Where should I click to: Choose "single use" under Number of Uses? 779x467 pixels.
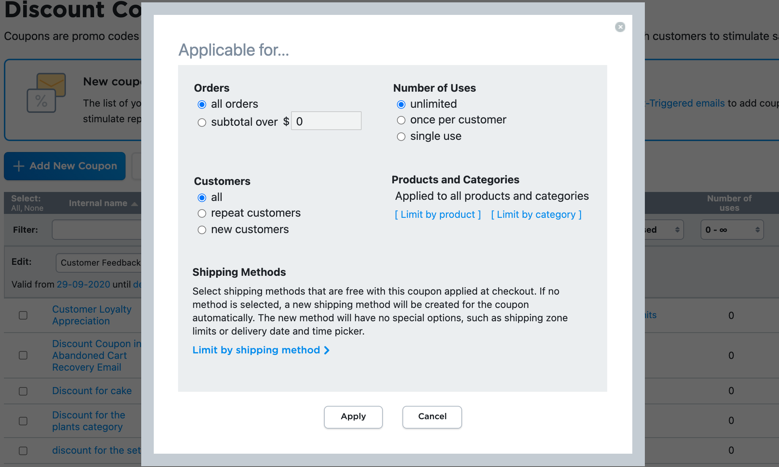[x=401, y=136]
